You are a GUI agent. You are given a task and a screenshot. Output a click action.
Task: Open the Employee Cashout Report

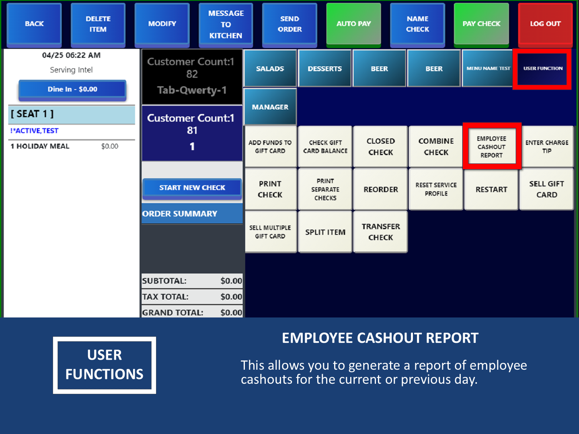tap(491, 147)
